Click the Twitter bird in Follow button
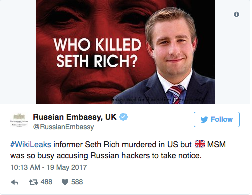The height and width of the screenshot is (195, 252). 204,119
